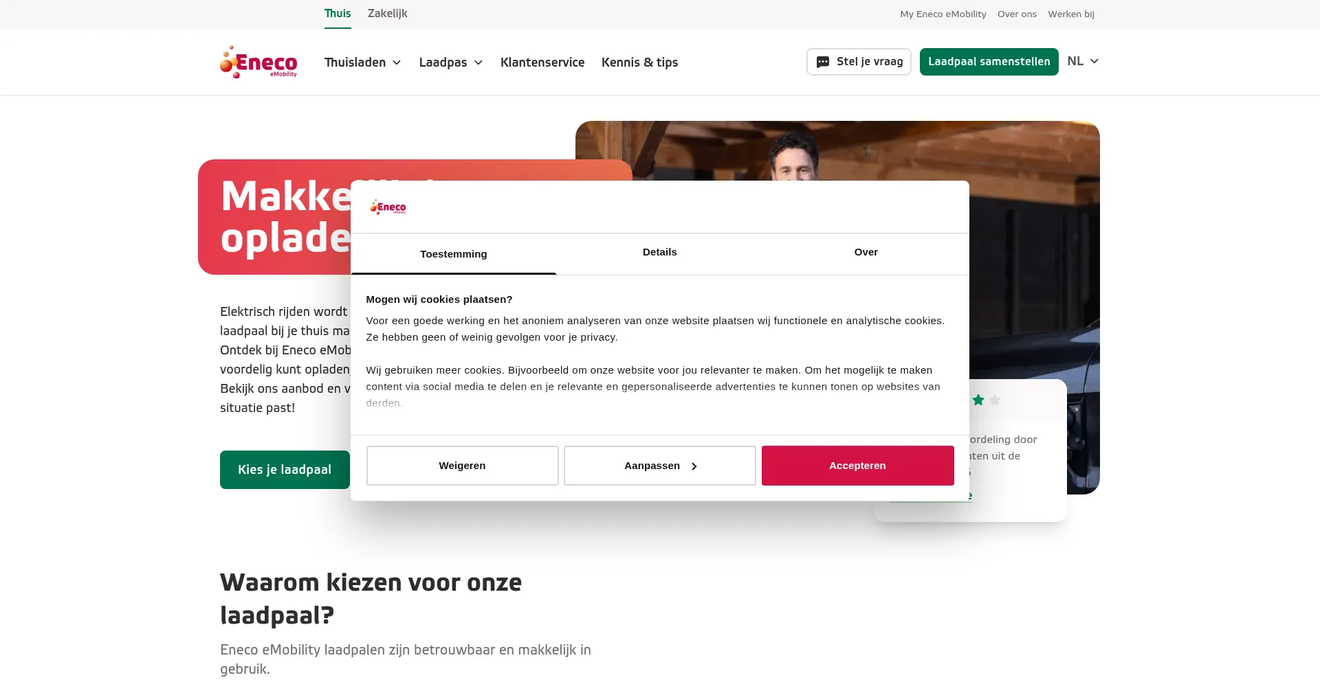Decline cookies with Weigeren button

[463, 466]
